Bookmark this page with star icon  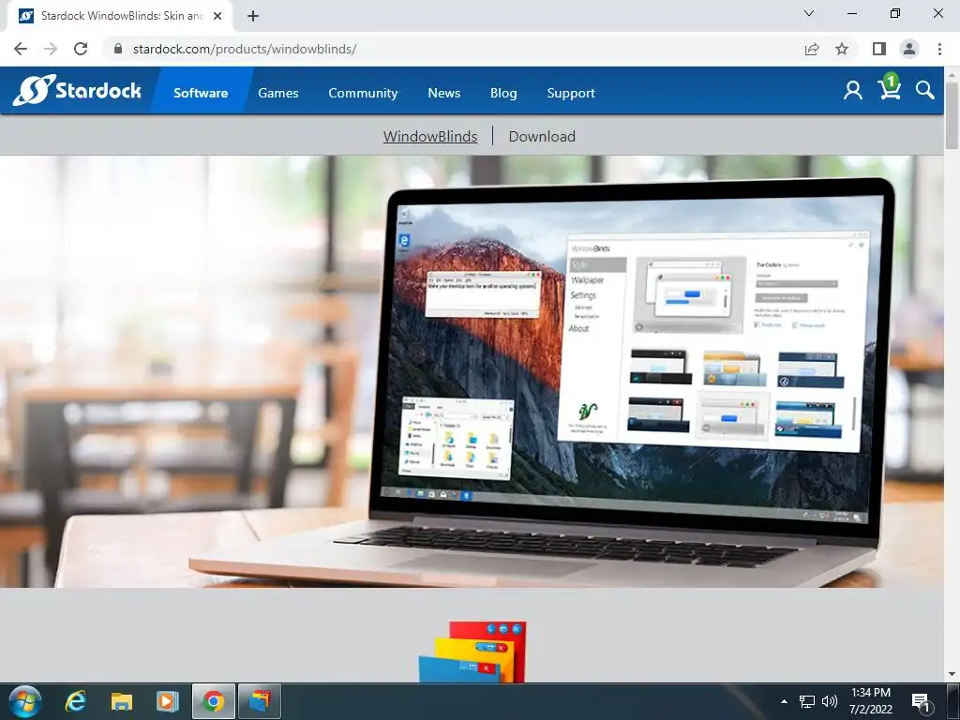[x=842, y=49]
